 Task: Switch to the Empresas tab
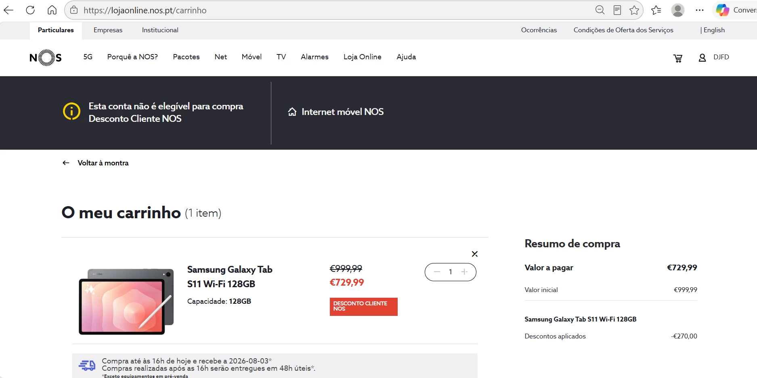pyautogui.click(x=108, y=30)
